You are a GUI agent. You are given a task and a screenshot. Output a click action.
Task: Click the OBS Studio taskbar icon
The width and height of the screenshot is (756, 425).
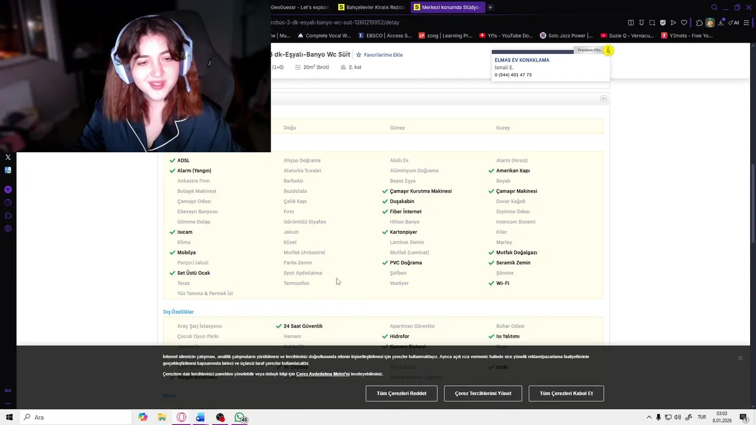pyautogui.click(x=220, y=417)
